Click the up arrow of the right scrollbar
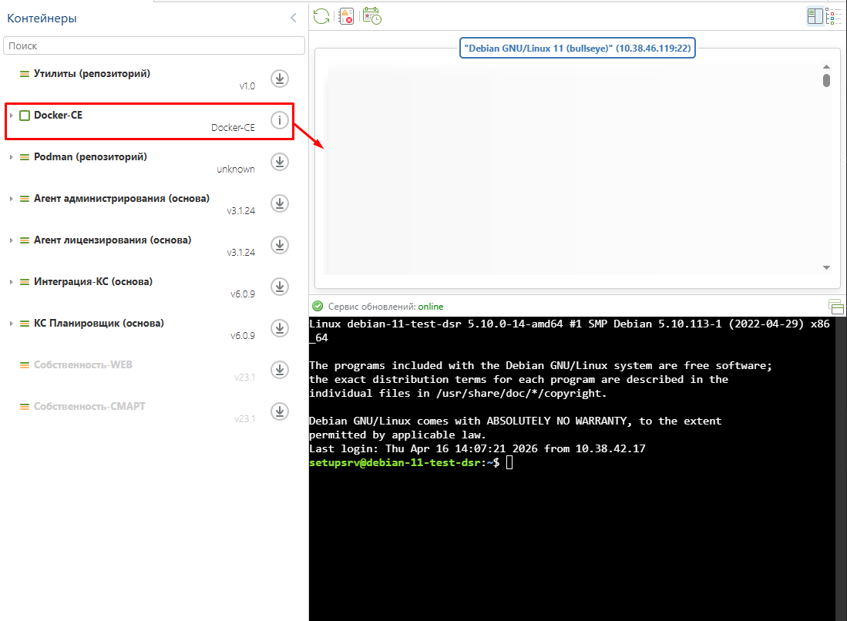The height and width of the screenshot is (621, 847). pos(827,66)
